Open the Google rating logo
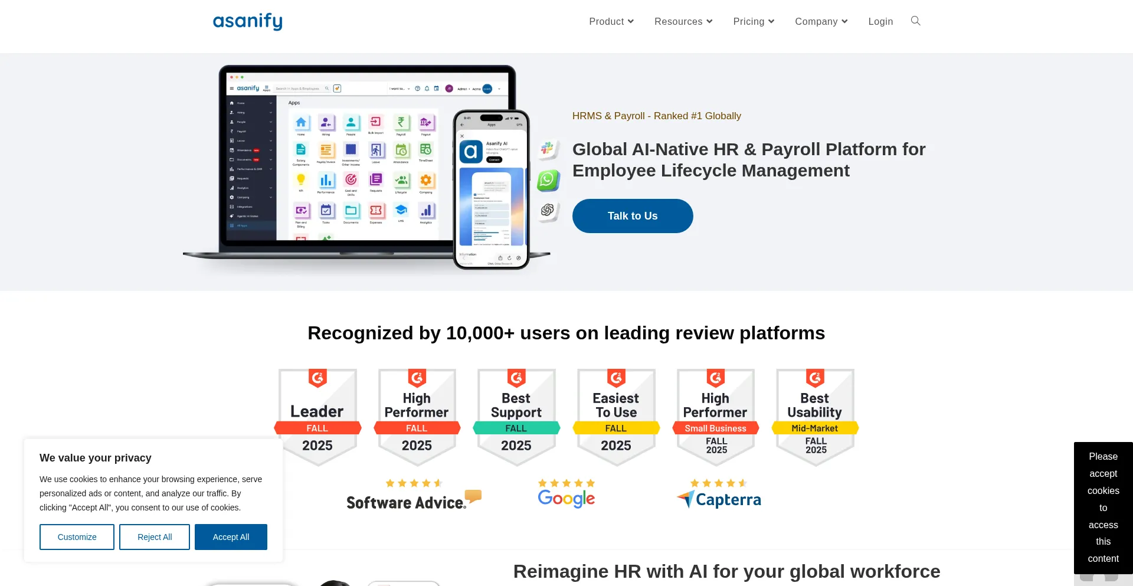This screenshot has height=586, width=1133. pyautogui.click(x=566, y=494)
